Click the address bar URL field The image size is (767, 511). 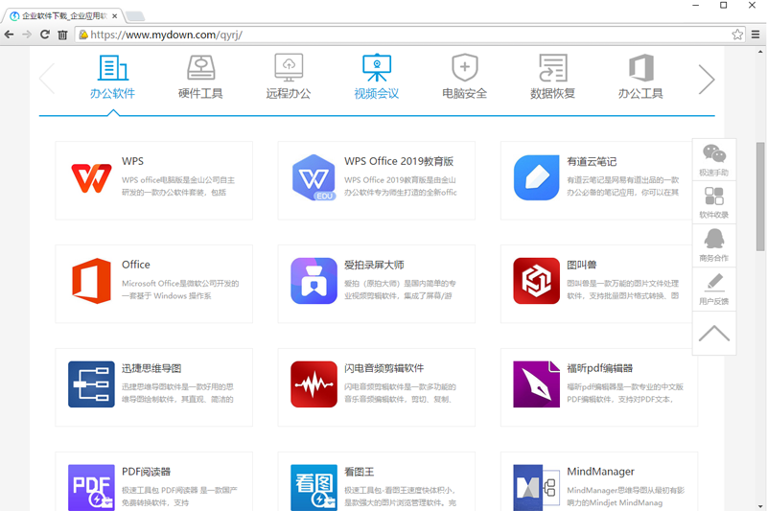[403, 35]
